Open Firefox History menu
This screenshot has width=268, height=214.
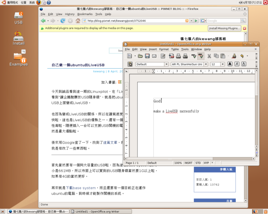tap(70, 14)
